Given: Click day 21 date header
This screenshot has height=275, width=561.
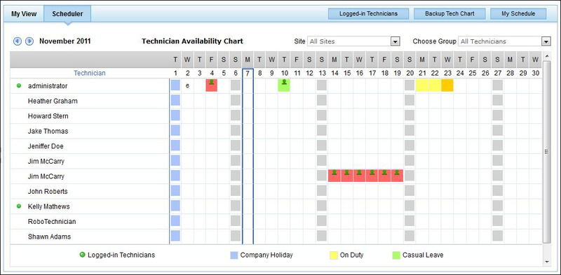Looking at the screenshot, I should tap(422, 73).
